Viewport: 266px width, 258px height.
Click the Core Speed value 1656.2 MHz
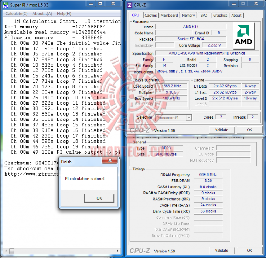tap(171, 86)
